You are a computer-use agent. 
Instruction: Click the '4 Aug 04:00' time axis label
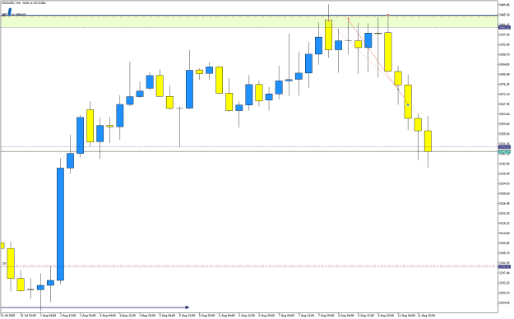pyautogui.click(x=108, y=316)
